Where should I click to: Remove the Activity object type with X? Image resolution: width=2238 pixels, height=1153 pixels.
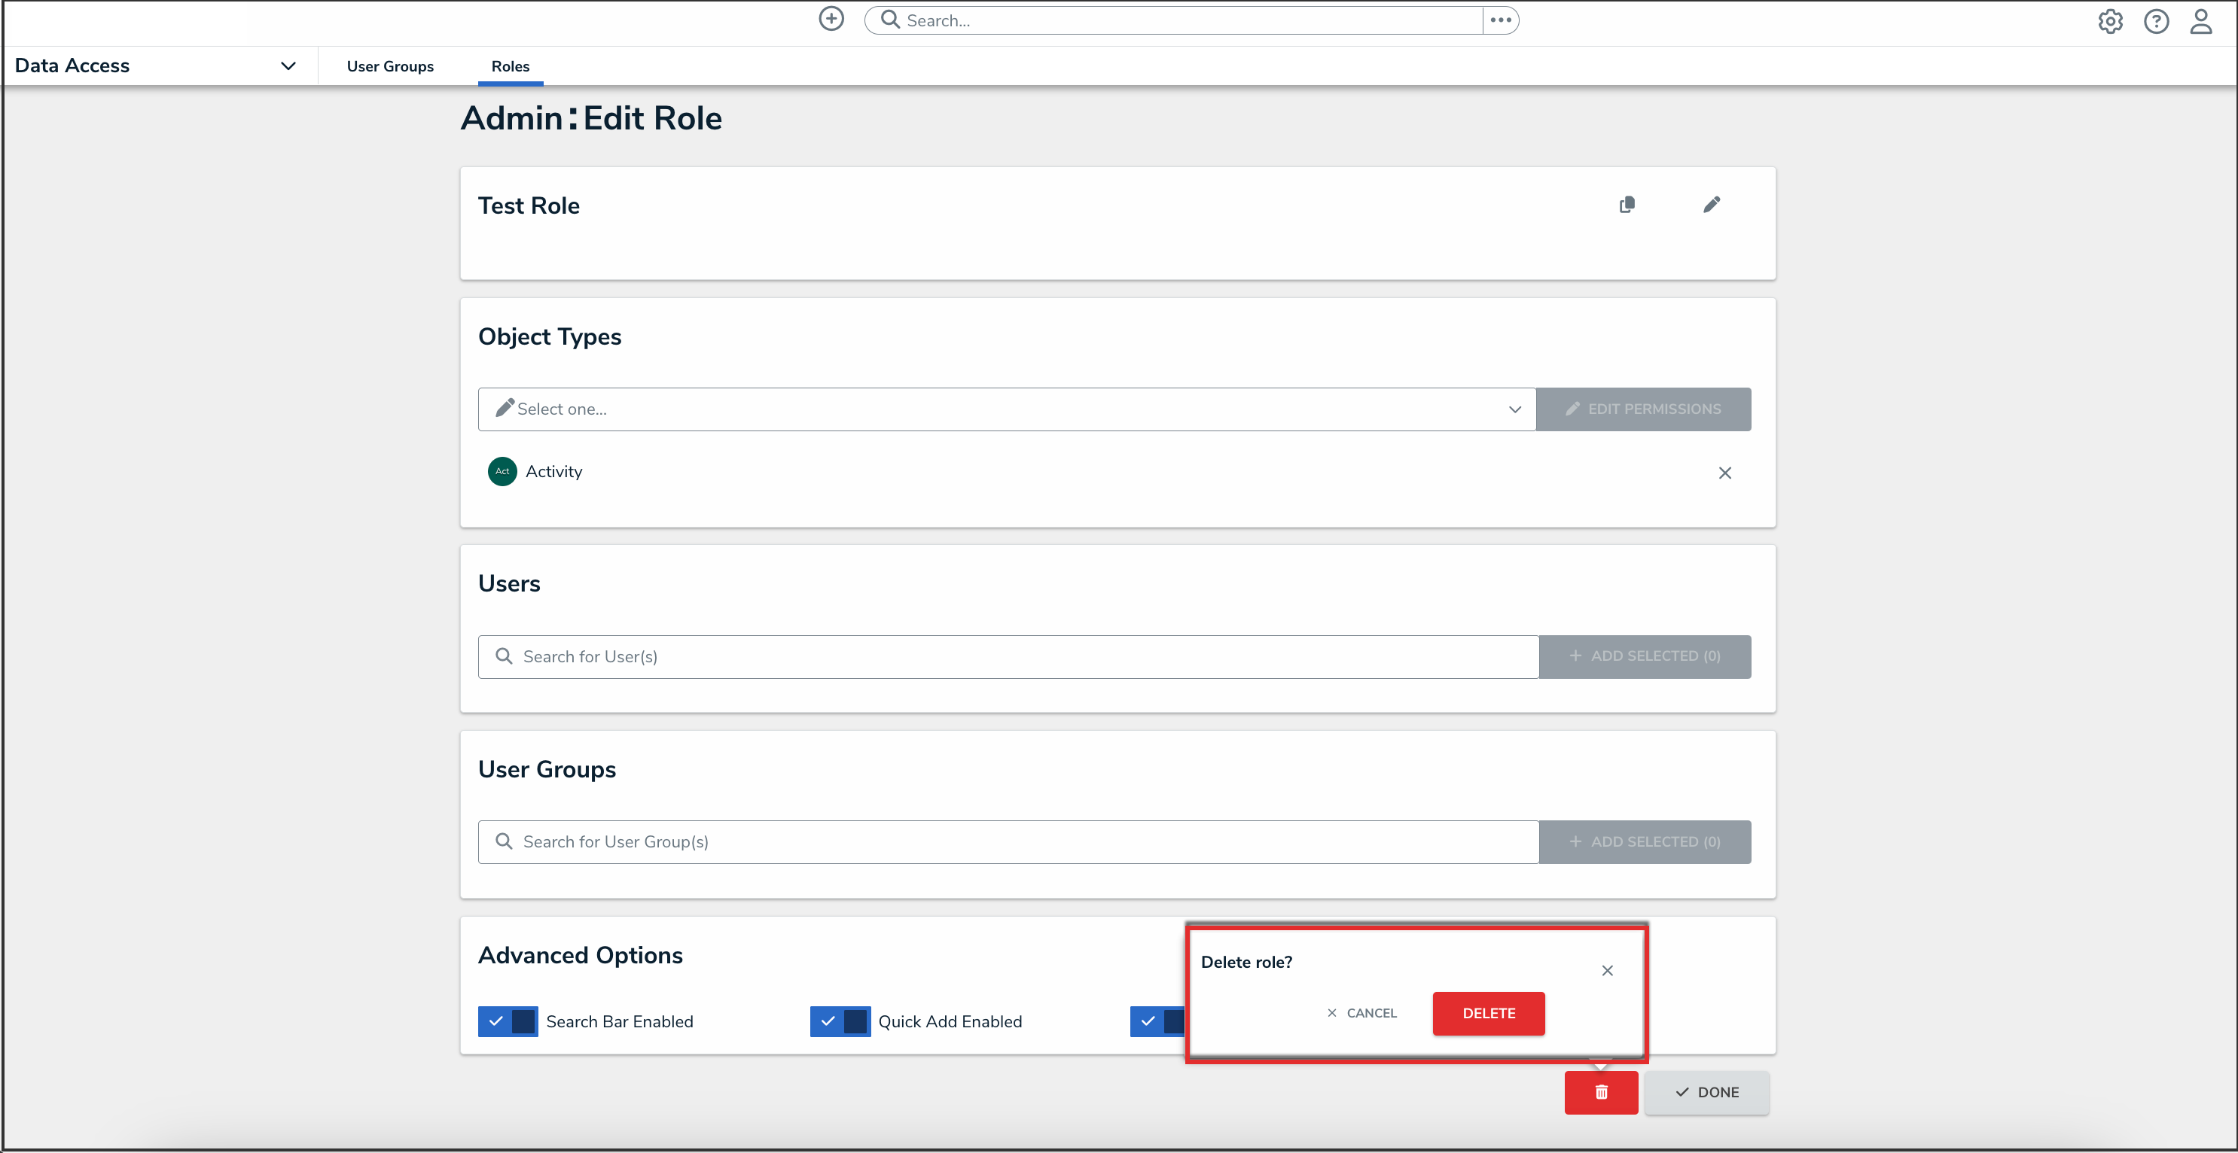pyautogui.click(x=1724, y=473)
